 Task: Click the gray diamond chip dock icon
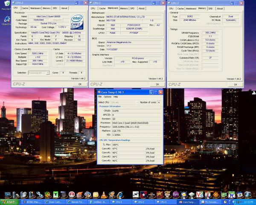192,195
